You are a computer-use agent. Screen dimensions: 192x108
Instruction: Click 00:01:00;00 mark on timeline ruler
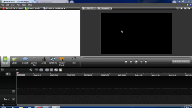[x=122, y=75]
